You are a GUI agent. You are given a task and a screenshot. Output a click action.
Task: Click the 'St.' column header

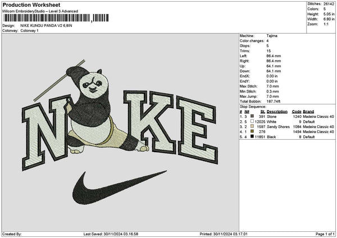pos(263,112)
